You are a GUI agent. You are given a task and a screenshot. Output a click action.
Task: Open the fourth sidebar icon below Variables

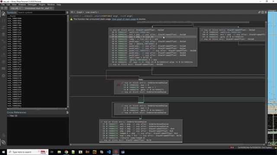click(x=3, y=34)
